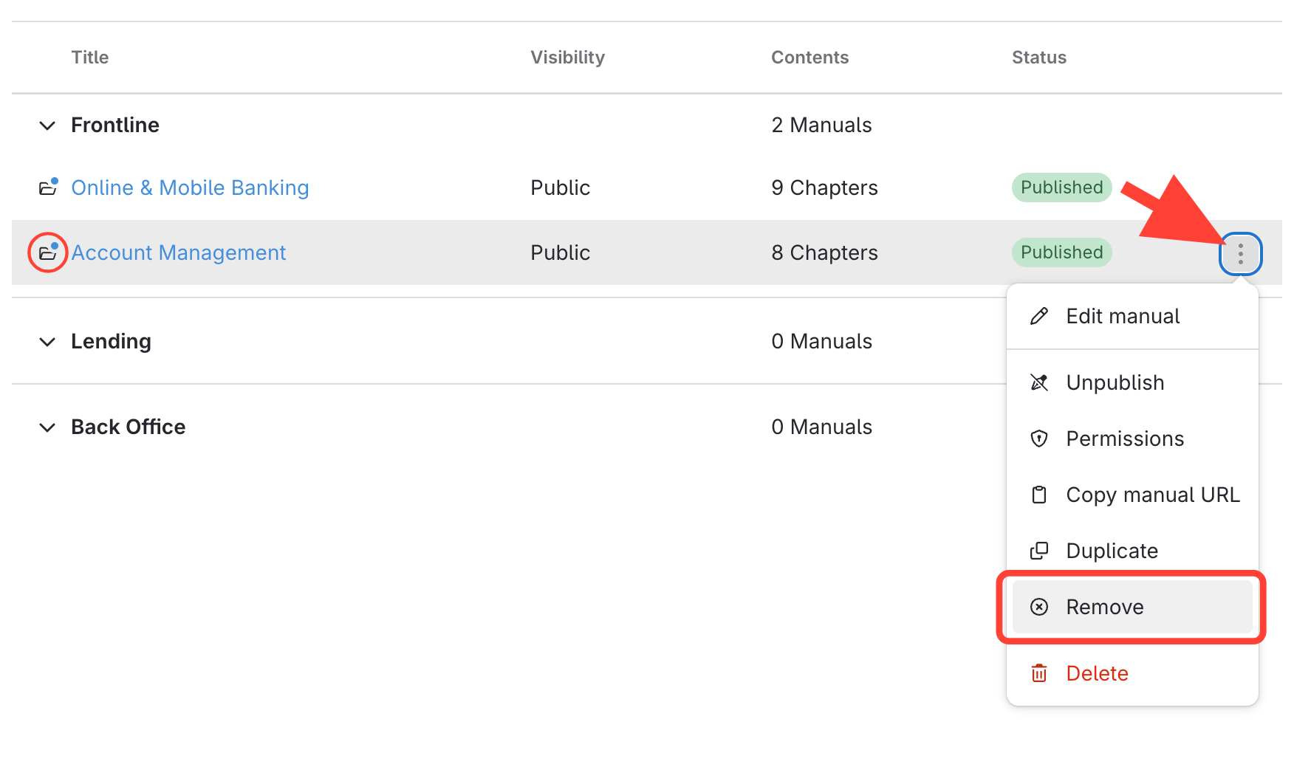Image resolution: width=1294 pixels, height=781 pixels.
Task: Click the clipboard icon for Copy manual URL
Action: [1039, 495]
